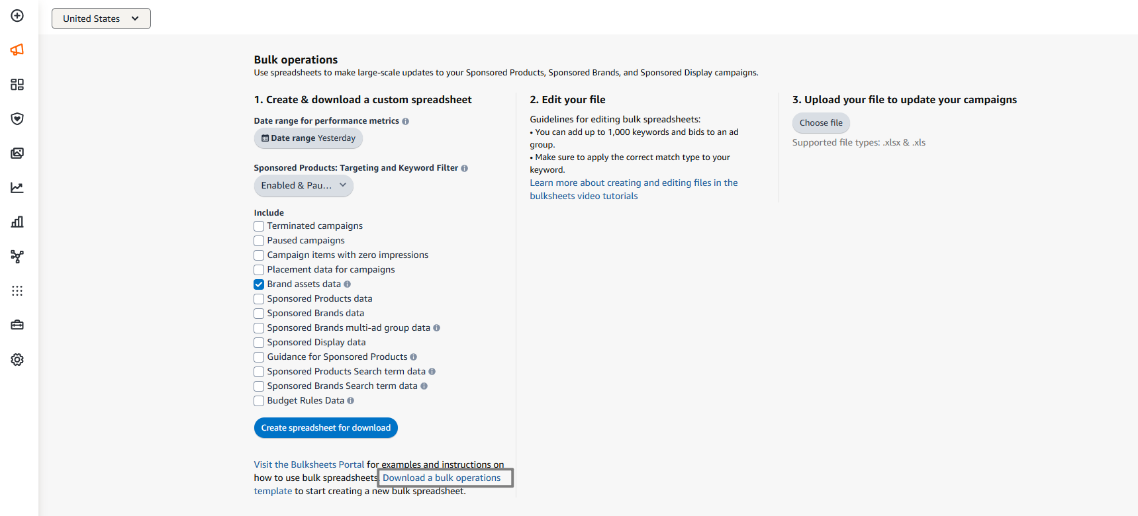Open the campaign overview grid icon
The height and width of the screenshot is (516, 1138).
[17, 84]
